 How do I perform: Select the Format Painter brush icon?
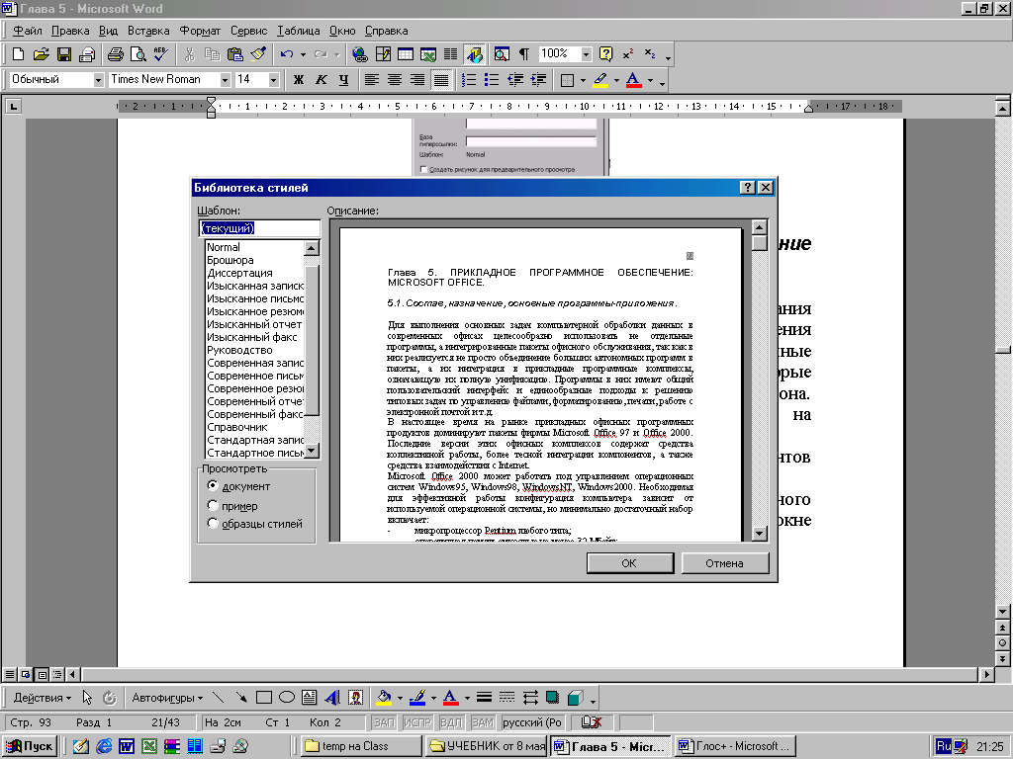258,54
